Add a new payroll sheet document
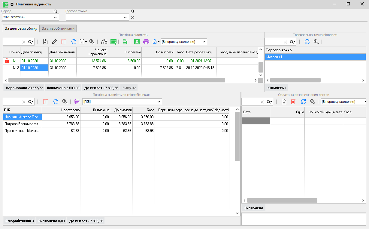369x229 pixels. [x=45, y=42]
